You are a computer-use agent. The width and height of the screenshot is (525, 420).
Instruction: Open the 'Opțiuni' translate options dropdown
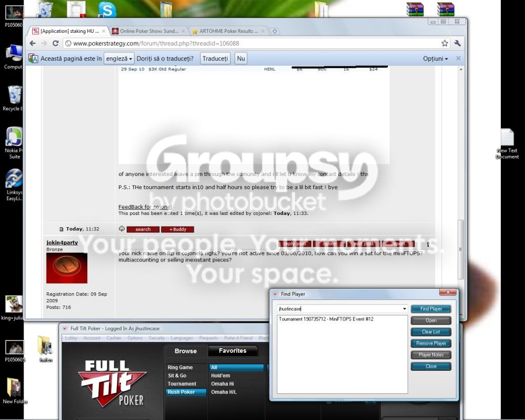[x=435, y=58]
